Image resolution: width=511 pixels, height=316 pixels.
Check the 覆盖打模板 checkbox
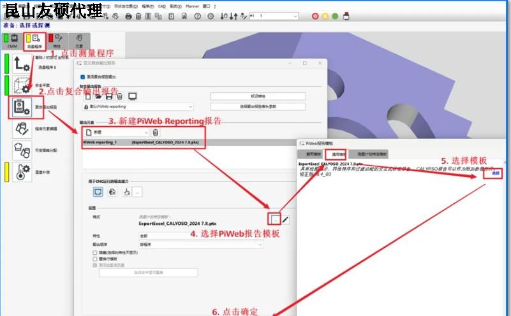[x=94, y=259]
